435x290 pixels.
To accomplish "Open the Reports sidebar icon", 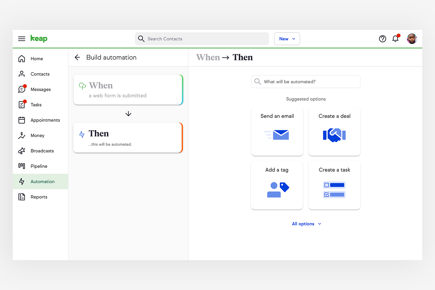I will (x=22, y=197).
